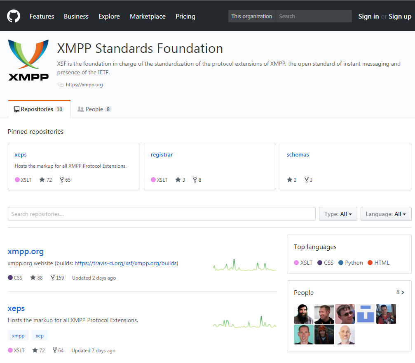Focus the Search repositories field

(x=162, y=214)
